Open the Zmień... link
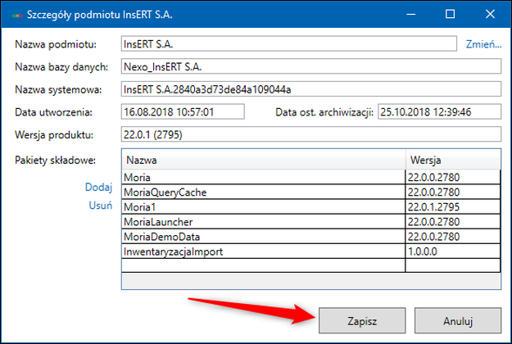512x344 pixels. click(483, 43)
